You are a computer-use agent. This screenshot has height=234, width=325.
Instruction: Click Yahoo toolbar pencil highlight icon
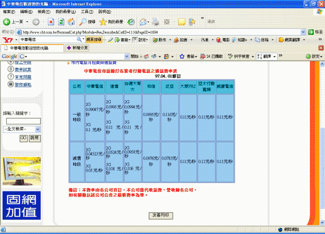tap(110, 40)
